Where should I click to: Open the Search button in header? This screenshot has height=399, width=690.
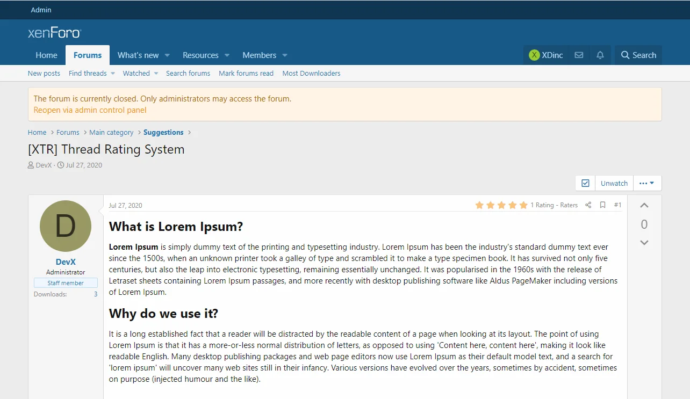click(x=638, y=55)
